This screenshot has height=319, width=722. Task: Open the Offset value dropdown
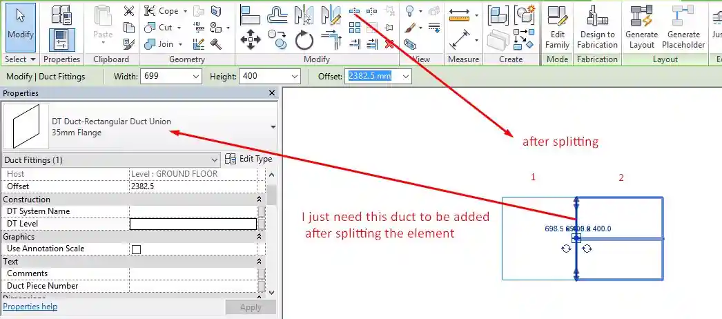tap(405, 76)
